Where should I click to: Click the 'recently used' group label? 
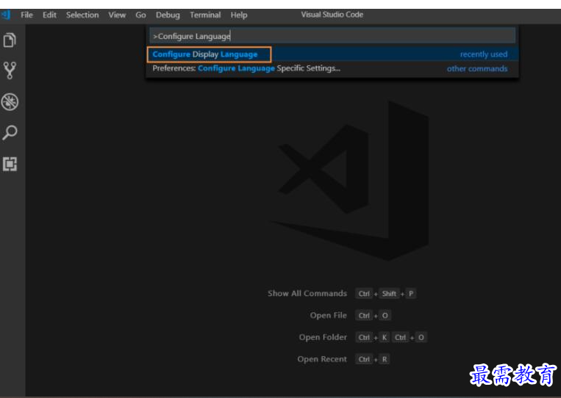point(483,54)
